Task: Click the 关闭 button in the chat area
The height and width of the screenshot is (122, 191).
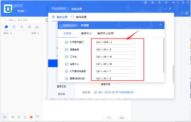Action: point(109,118)
